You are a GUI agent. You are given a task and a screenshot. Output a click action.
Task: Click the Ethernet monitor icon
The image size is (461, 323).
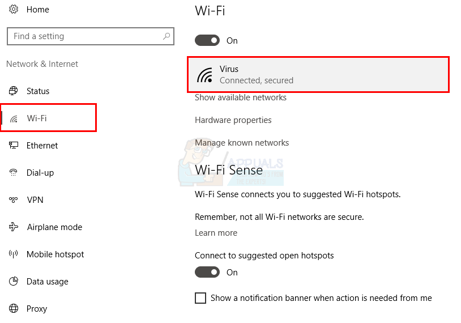pyautogui.click(x=14, y=146)
